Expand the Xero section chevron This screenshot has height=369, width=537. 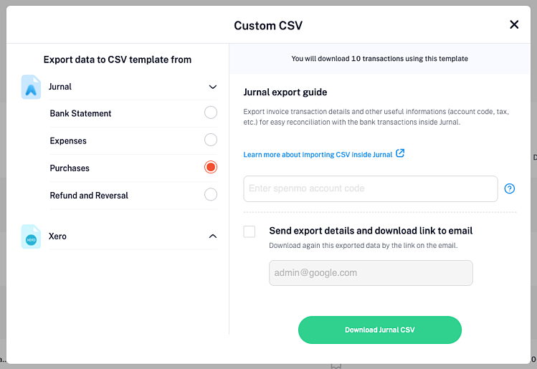pos(213,236)
